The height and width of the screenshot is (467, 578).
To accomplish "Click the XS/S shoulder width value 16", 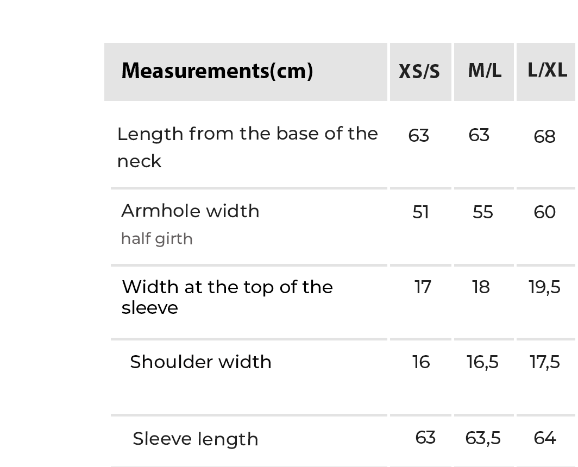I will pyautogui.click(x=421, y=362).
